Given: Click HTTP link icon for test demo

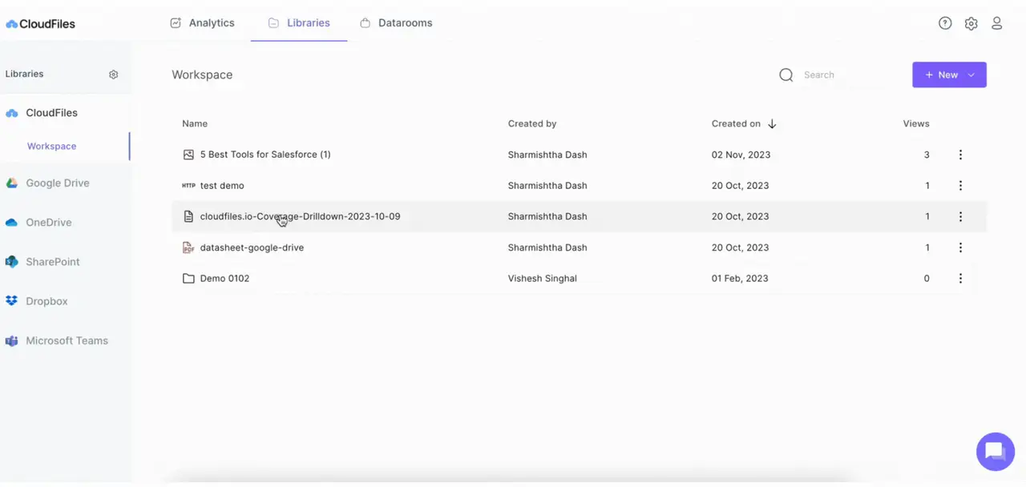Looking at the screenshot, I should click(188, 185).
